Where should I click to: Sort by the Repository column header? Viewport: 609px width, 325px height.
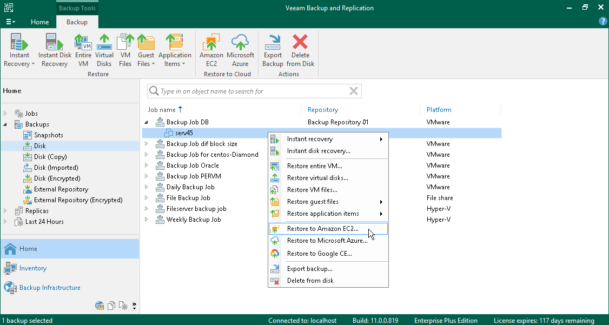[x=323, y=110]
